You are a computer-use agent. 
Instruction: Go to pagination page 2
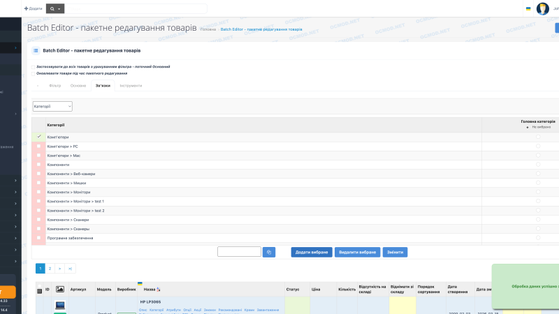[50, 269]
